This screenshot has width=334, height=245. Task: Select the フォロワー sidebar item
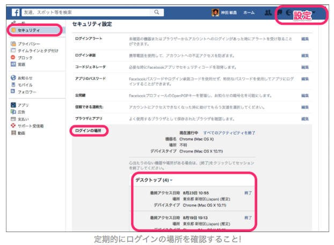pos(27,92)
